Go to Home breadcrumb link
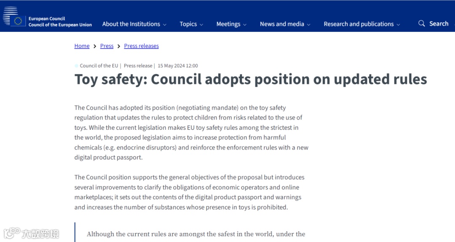The height and width of the screenshot is (242, 455). tap(82, 46)
